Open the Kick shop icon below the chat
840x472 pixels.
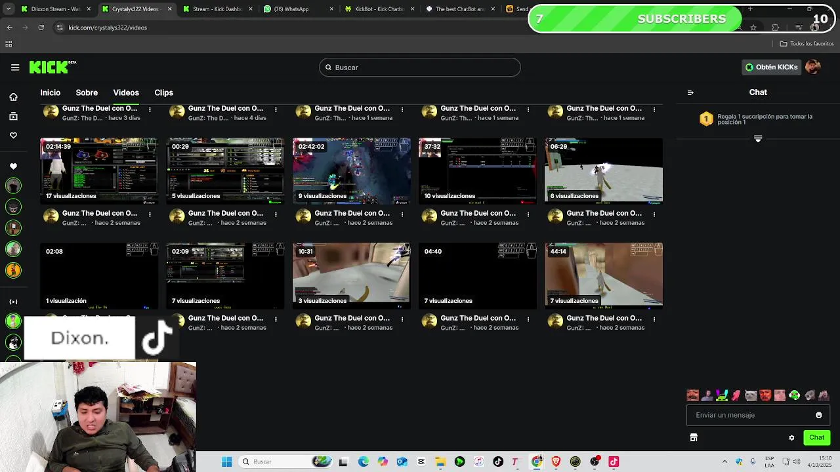(694, 437)
